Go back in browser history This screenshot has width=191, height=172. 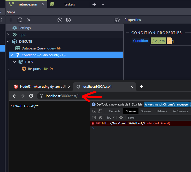click(14, 96)
